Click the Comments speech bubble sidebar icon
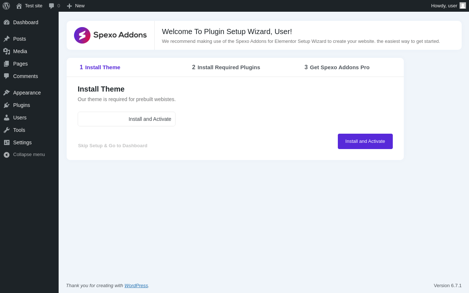This screenshot has height=293, width=469. point(7,76)
